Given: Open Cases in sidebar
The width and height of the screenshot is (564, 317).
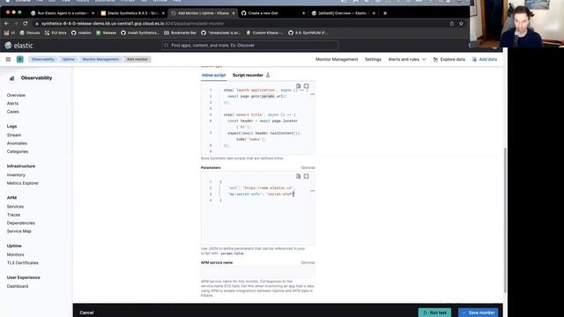Looking at the screenshot, I should pos(13,112).
